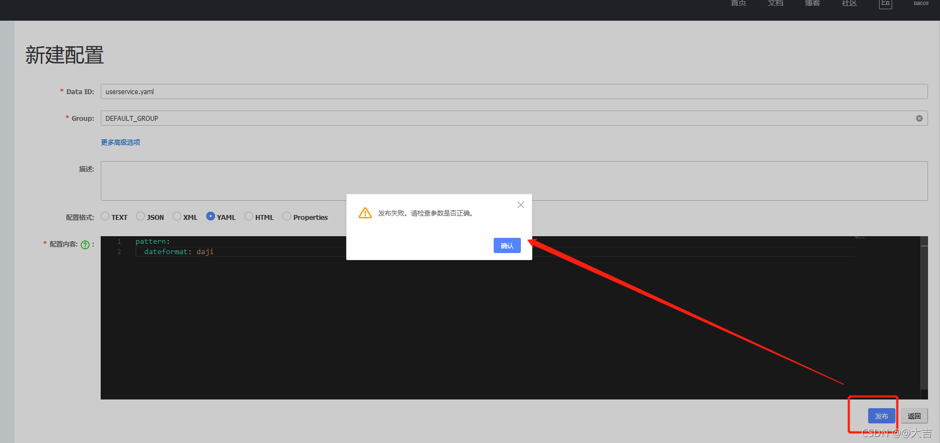Viewport: 940px width, 443px height.
Task: Select the HTML format radio button
Action: point(249,217)
